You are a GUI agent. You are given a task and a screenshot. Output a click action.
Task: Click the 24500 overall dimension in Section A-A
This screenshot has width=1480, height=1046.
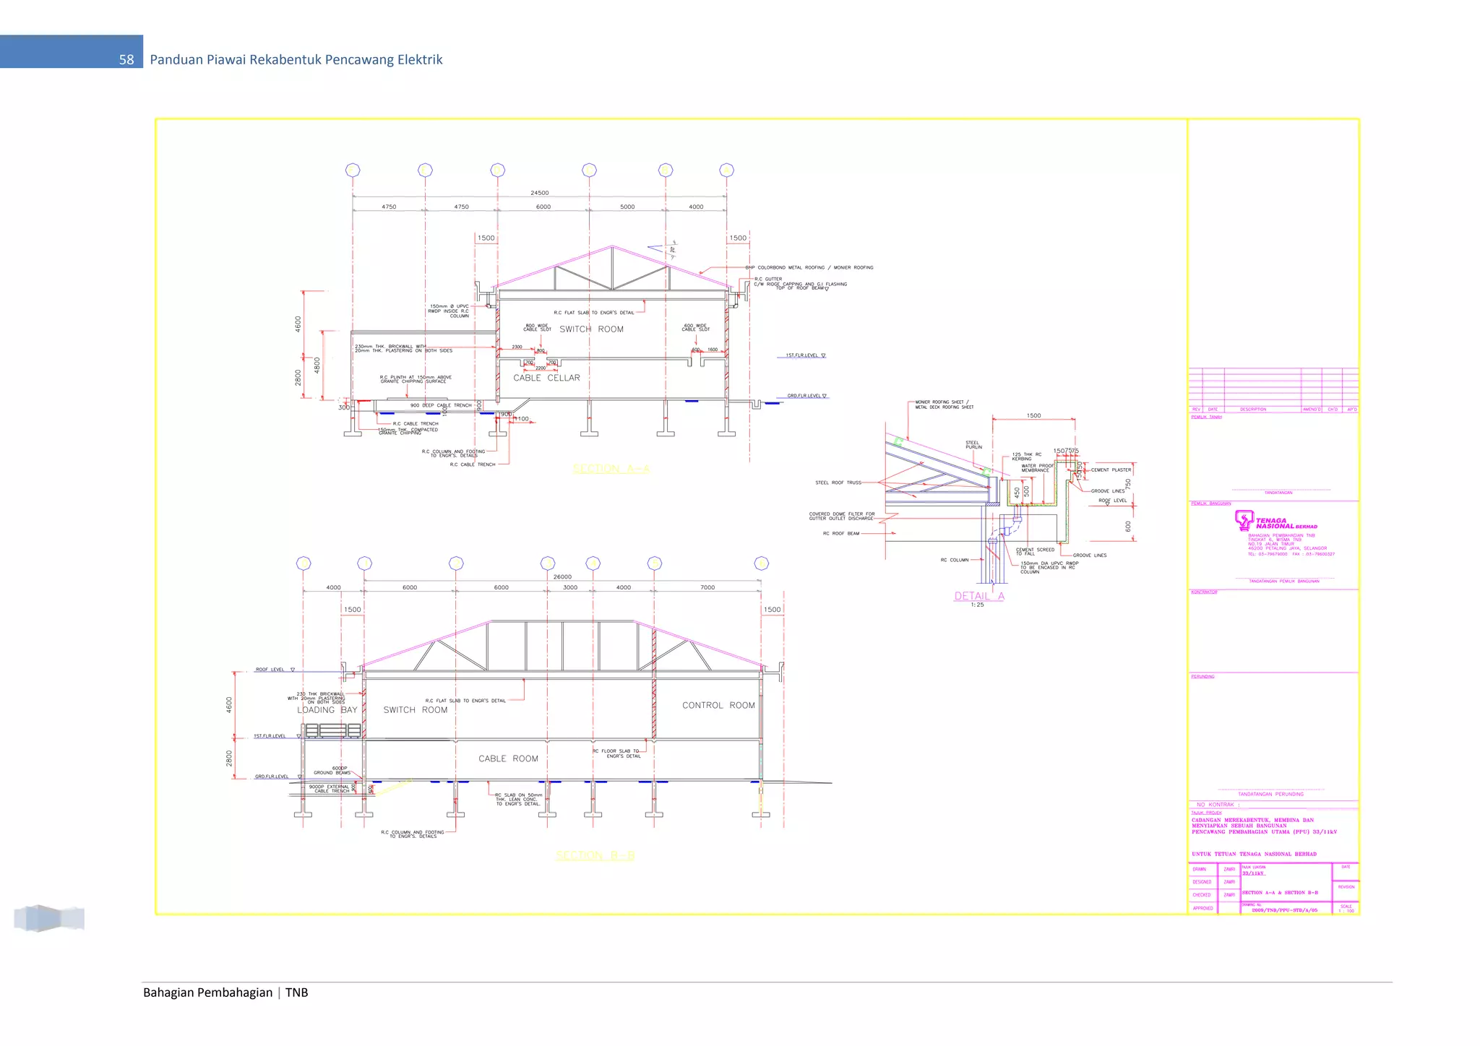tap(540, 193)
